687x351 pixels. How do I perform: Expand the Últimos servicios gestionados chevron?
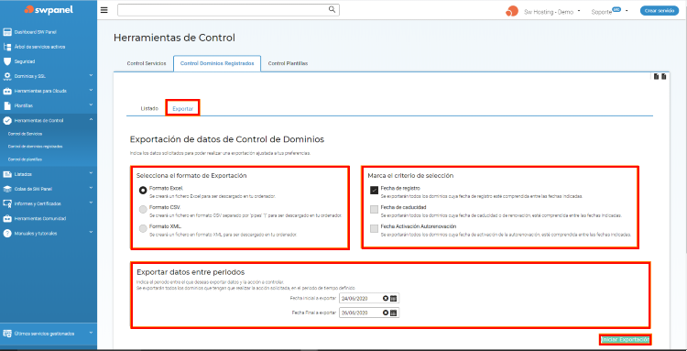[x=91, y=333]
